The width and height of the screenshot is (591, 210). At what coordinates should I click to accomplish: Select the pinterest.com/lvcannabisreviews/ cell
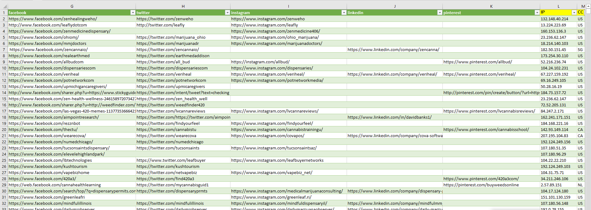point(491,111)
